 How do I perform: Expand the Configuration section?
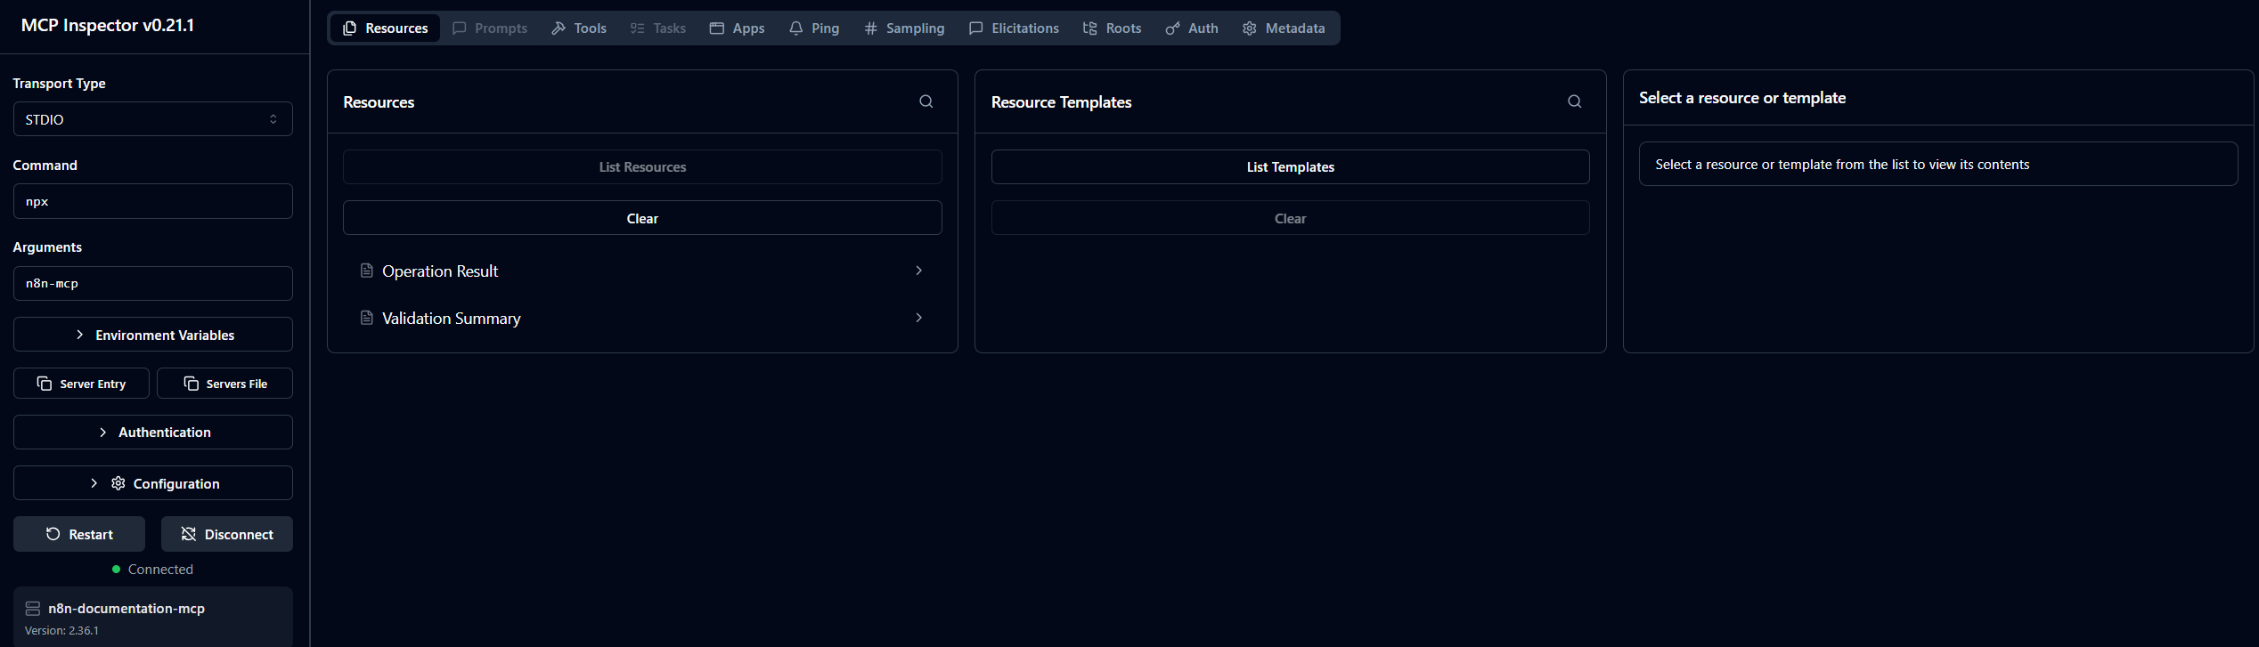click(153, 483)
